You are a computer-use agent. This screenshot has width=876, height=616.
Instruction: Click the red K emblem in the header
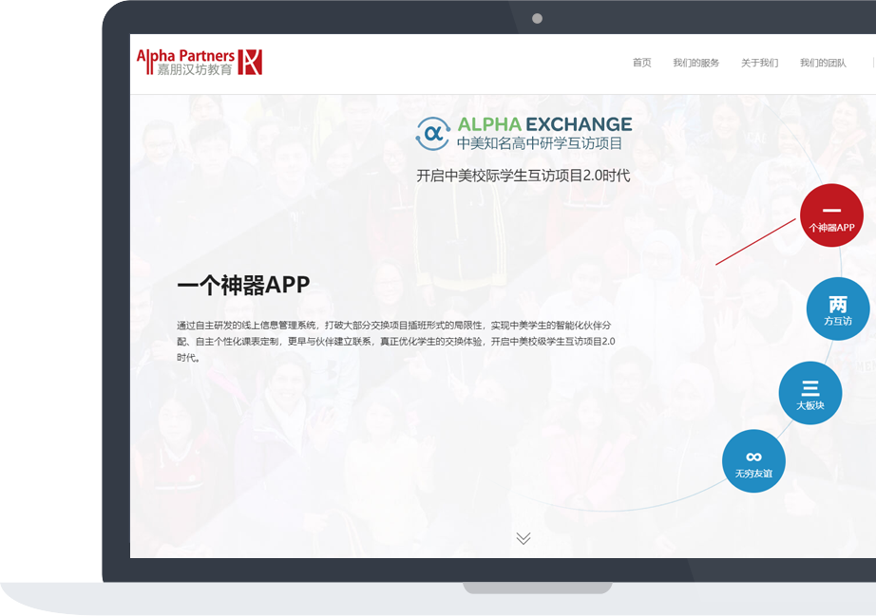250,63
